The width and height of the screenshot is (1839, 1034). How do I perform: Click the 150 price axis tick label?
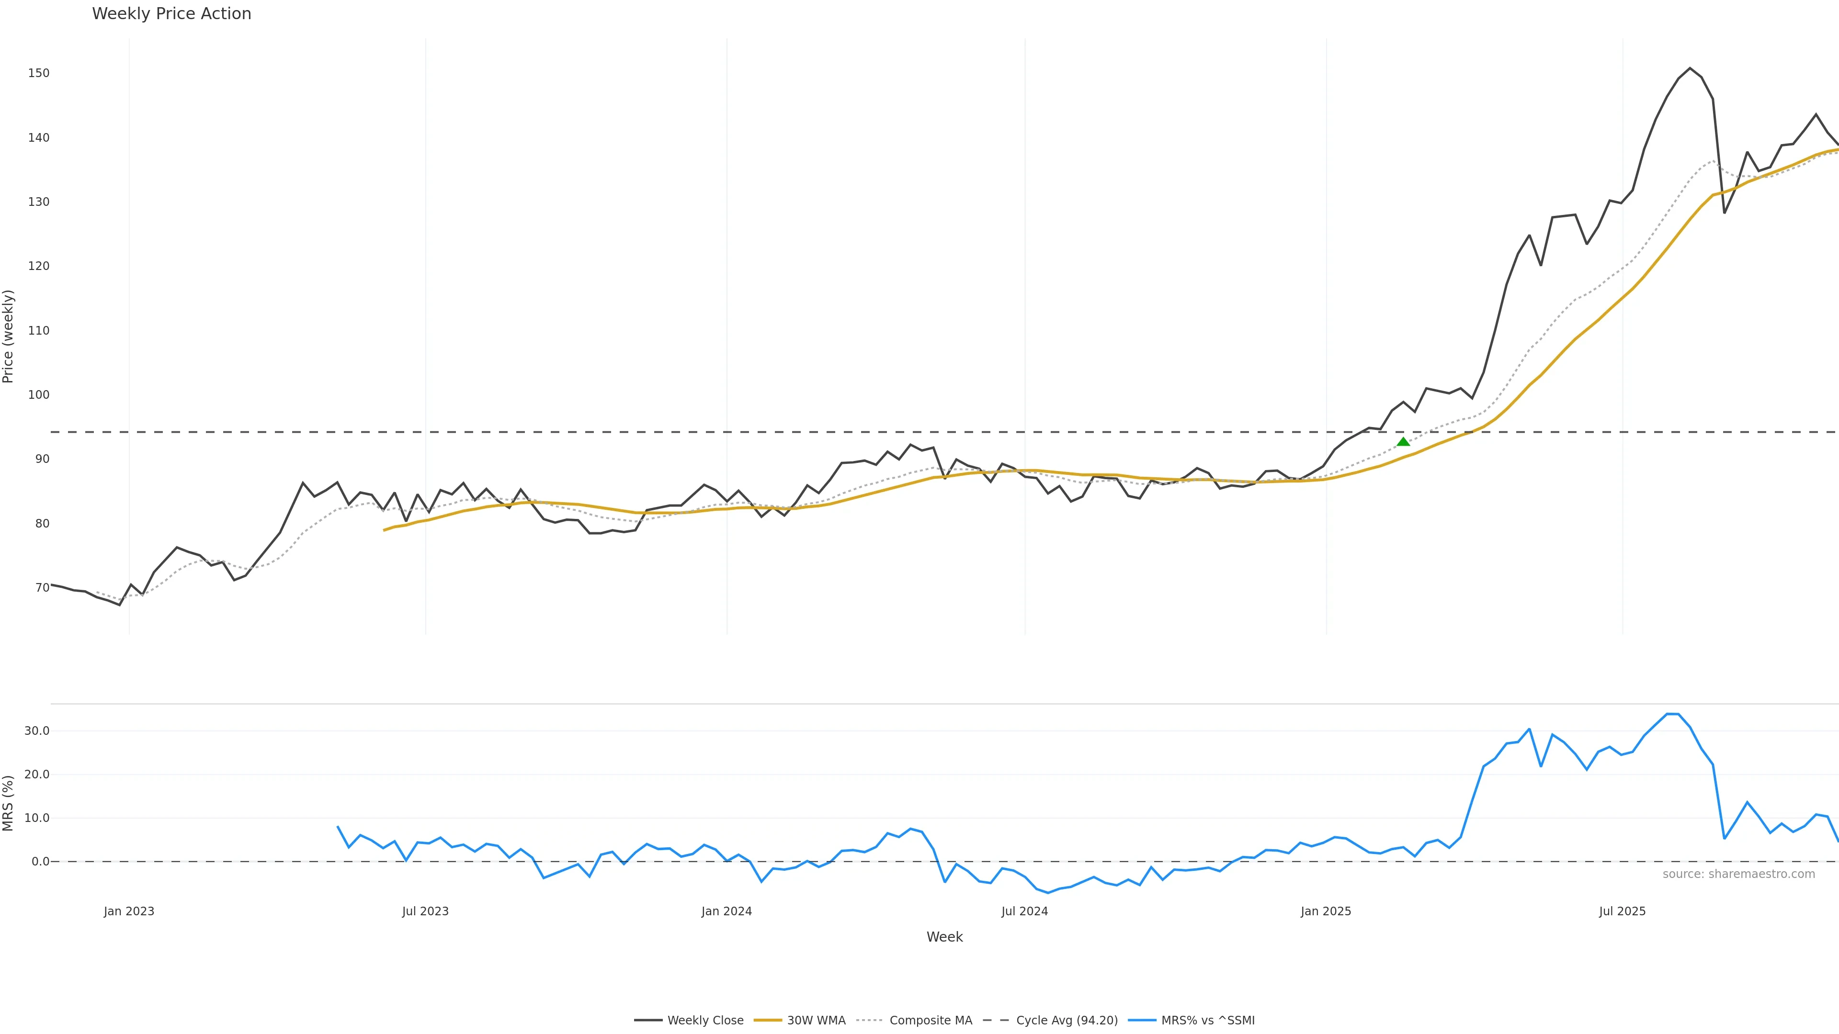tap(38, 73)
